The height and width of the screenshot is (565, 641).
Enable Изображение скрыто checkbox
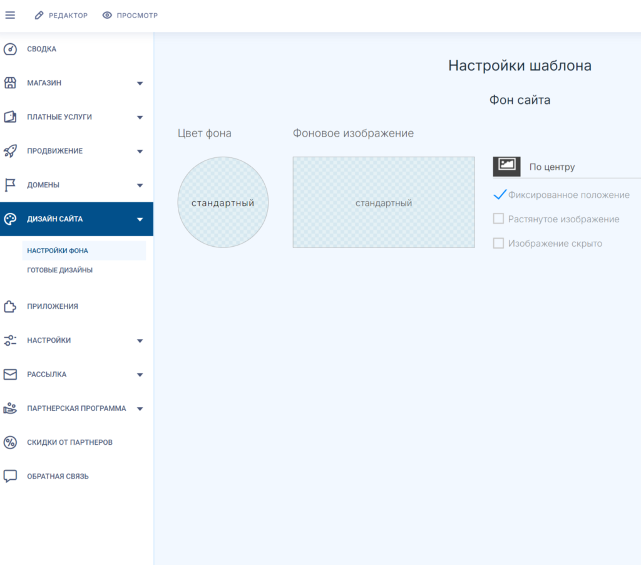click(498, 244)
